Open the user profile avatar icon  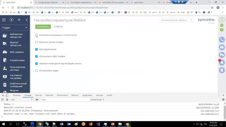[222, 20]
